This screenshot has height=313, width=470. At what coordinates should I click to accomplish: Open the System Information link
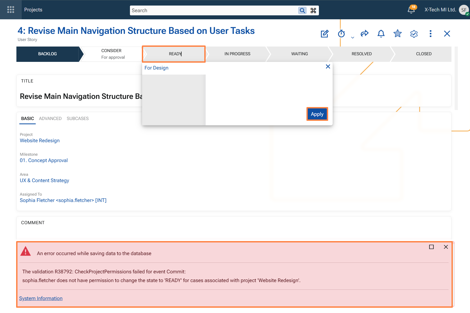(x=41, y=298)
